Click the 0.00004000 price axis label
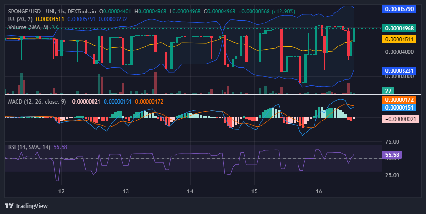426x214 pixels. [x=399, y=52]
